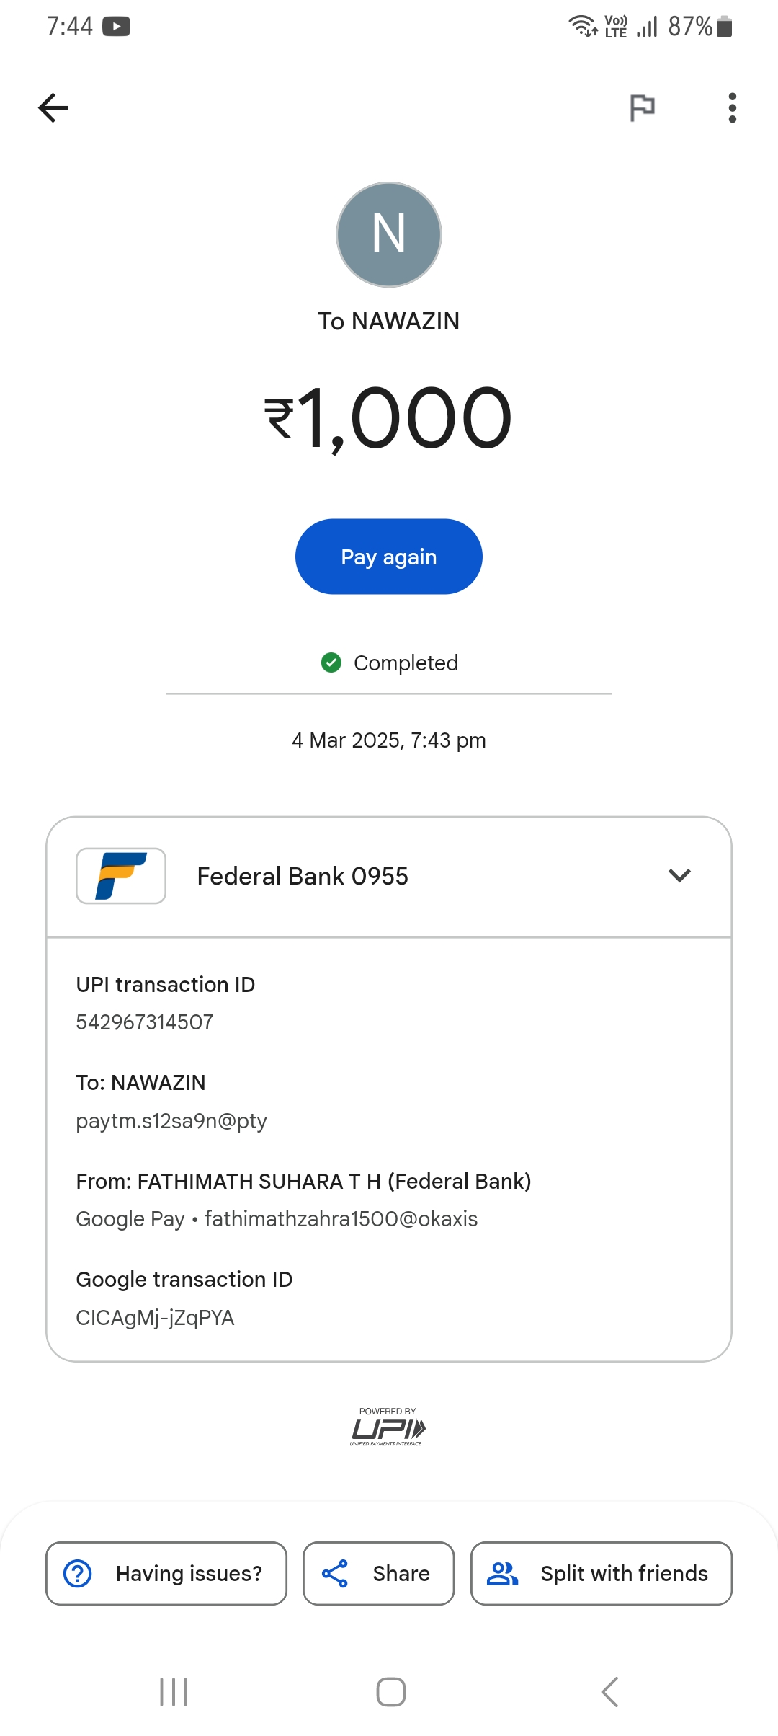This screenshot has height=1736, width=778.
Task: Tap the back arrow icon
Action: tap(53, 108)
